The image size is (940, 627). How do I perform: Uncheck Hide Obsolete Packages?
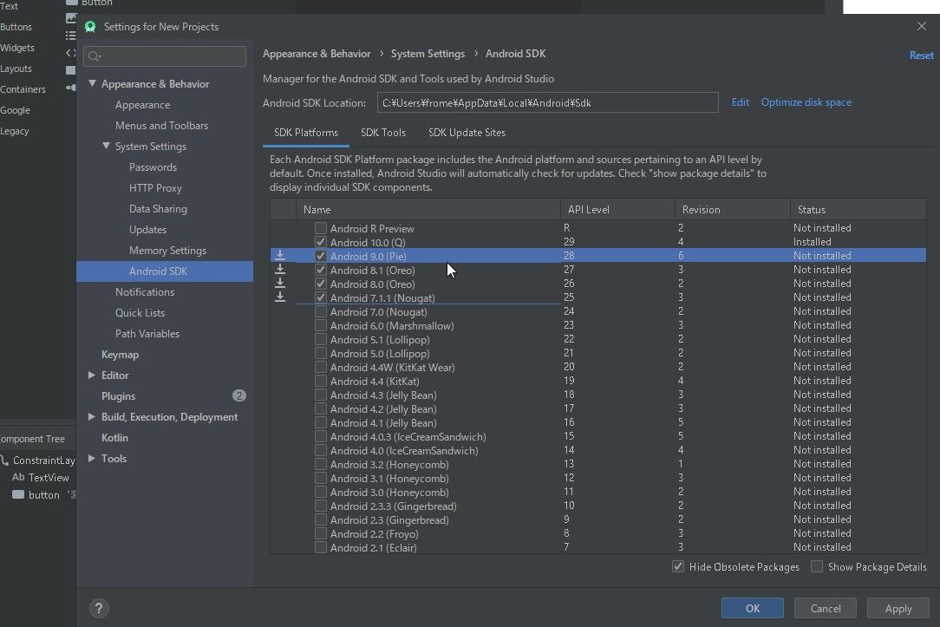(677, 566)
